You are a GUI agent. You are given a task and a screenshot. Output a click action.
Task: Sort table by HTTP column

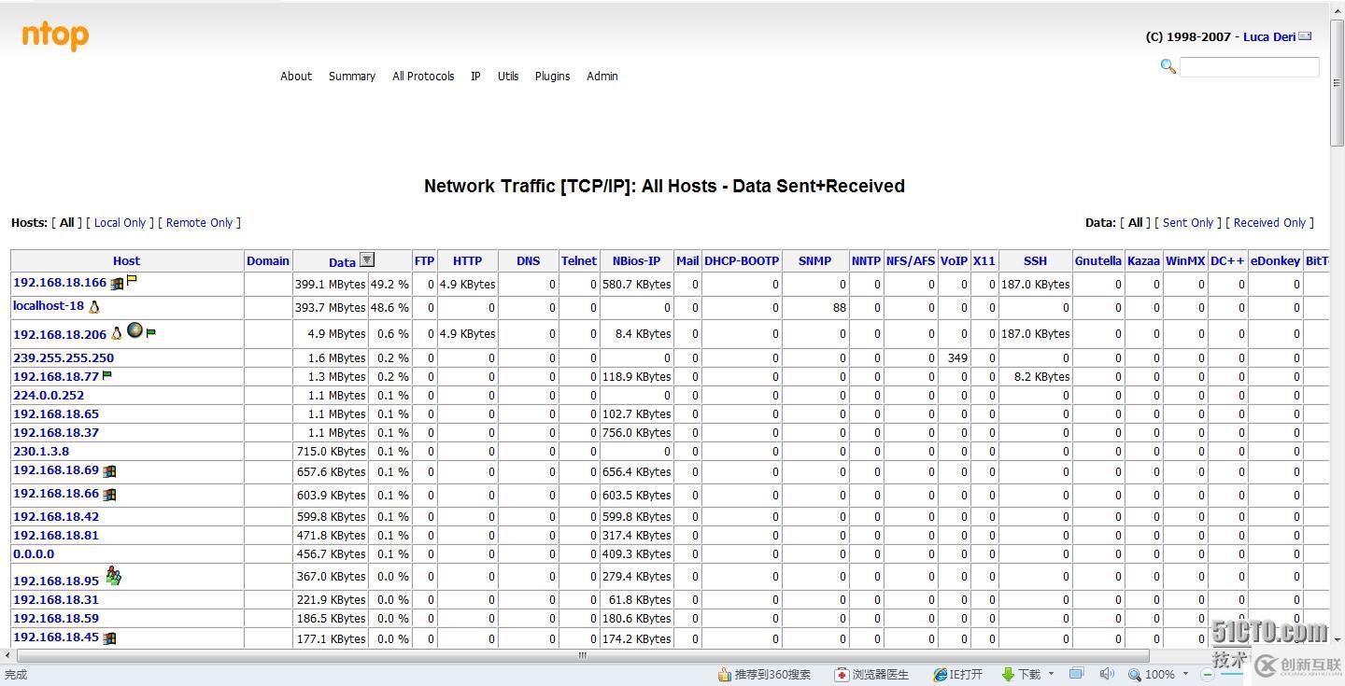point(468,261)
